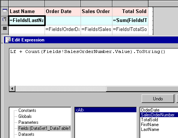Click the column handle above Last Name
This screenshot has height=138, width=178.
27,3
